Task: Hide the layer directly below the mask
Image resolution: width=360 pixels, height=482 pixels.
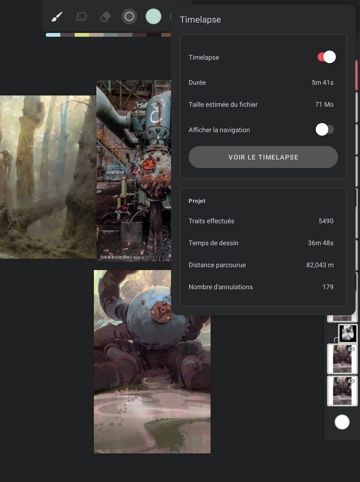Action: click(x=352, y=349)
